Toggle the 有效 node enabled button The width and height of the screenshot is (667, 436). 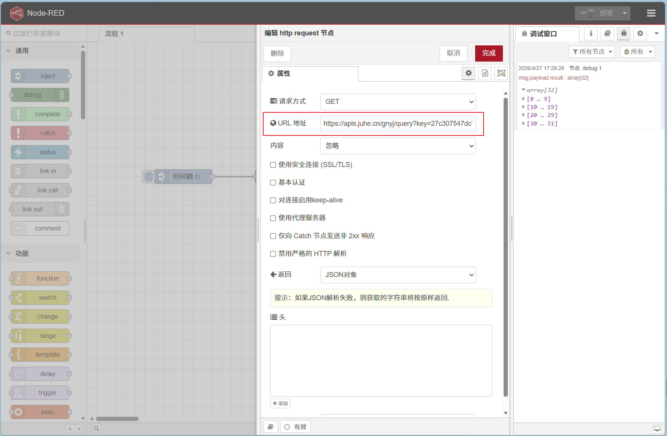(295, 427)
